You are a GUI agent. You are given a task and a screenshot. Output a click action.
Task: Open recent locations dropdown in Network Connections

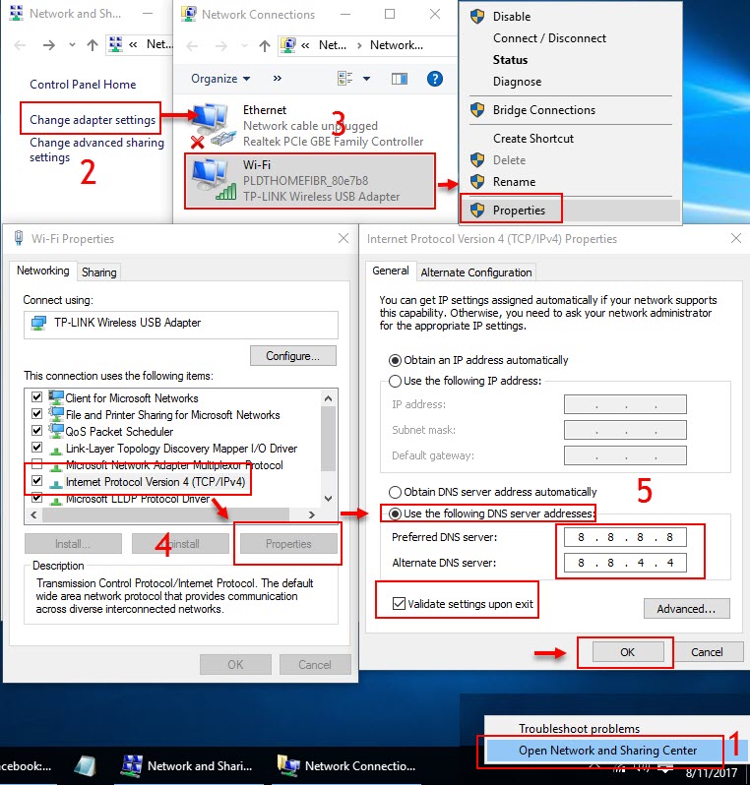tap(244, 46)
